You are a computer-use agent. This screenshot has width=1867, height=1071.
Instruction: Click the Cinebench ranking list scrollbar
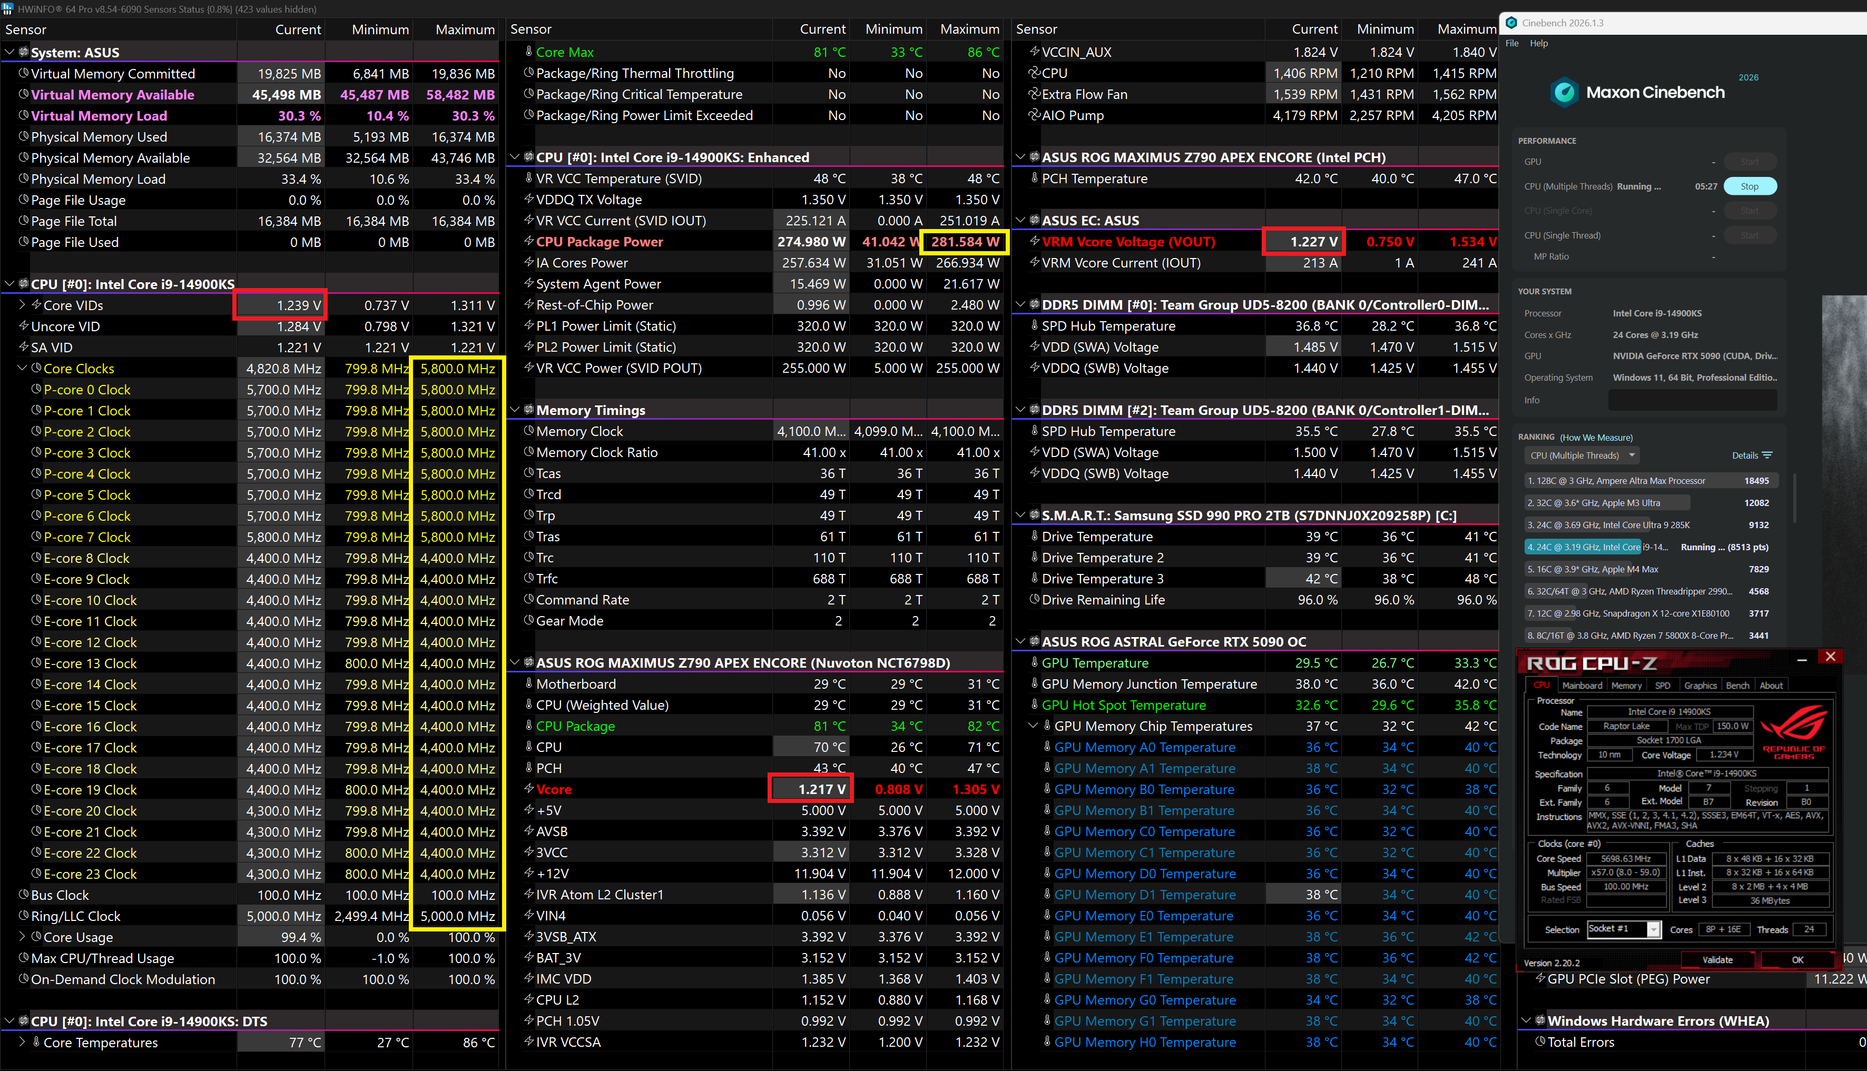[1795, 499]
